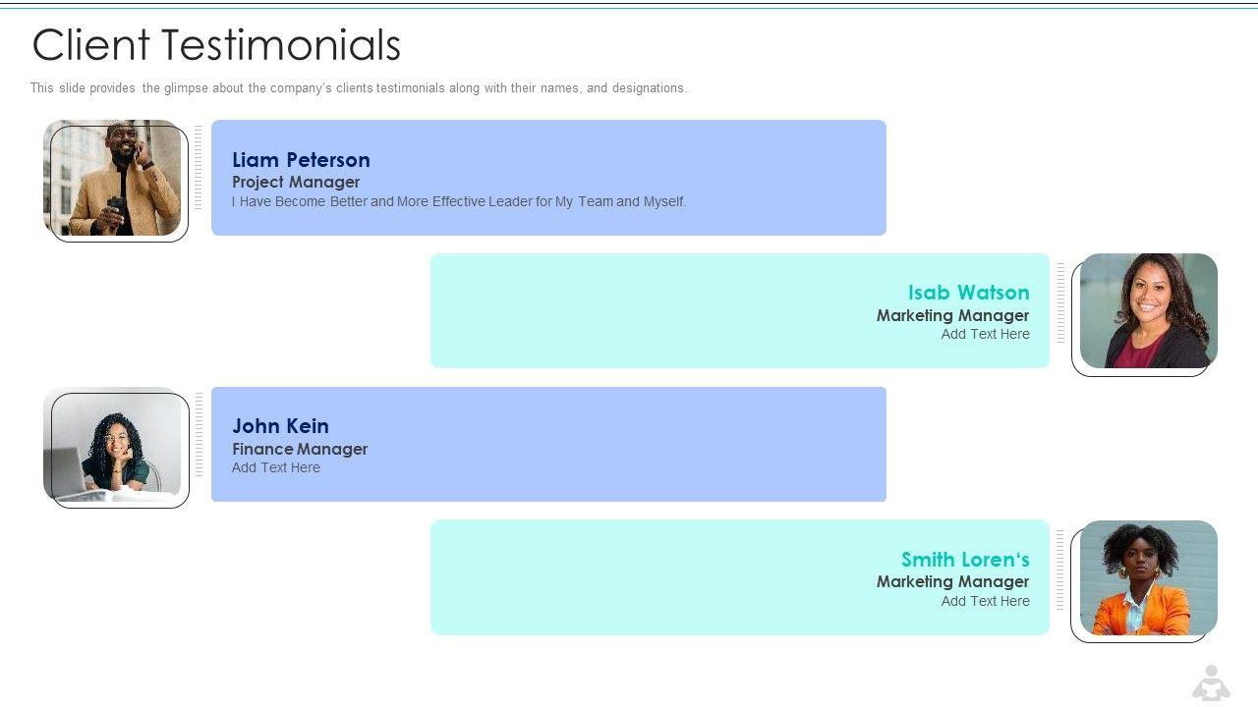Click the Isab Watson name heading
The width and height of the screenshot is (1258, 707).
(968, 293)
